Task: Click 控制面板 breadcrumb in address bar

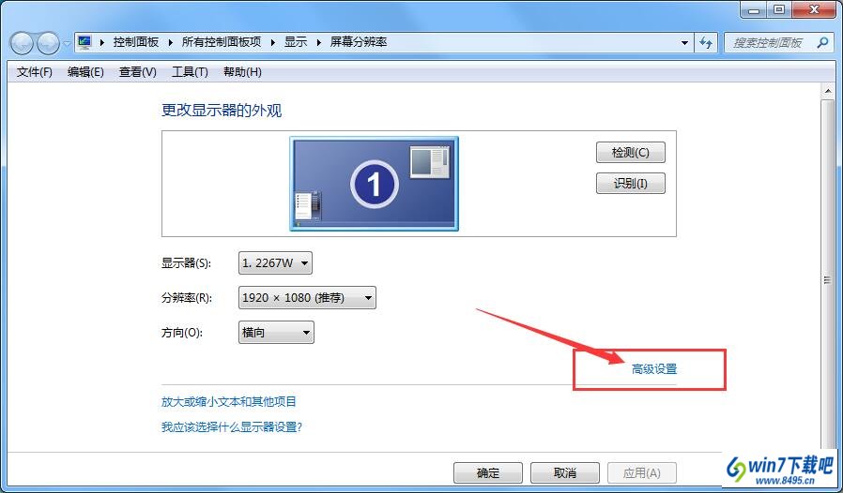Action: point(135,42)
